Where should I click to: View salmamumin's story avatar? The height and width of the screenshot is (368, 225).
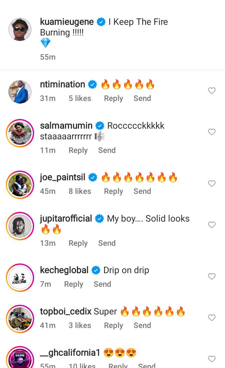20,133
